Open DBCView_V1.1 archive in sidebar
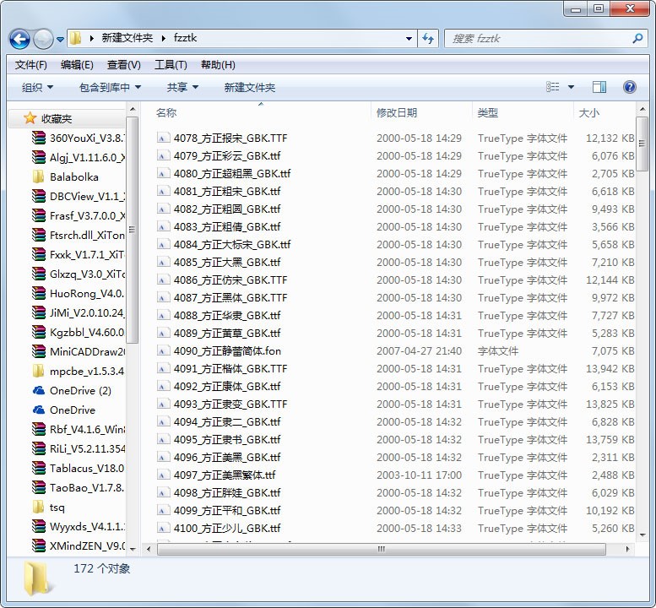 [x=79, y=196]
